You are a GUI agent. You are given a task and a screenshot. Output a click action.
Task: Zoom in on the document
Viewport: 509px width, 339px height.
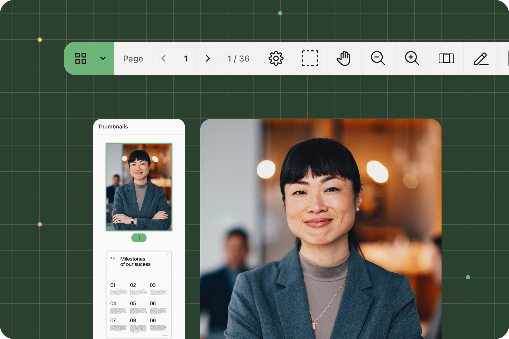point(412,58)
